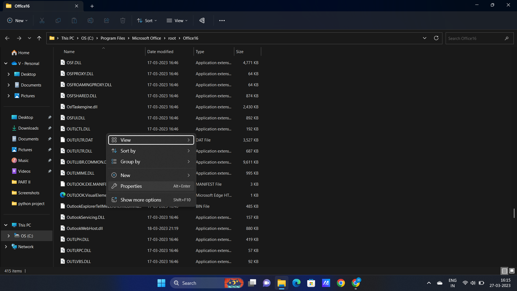The height and width of the screenshot is (291, 517).
Task: Unpin Videos from quick access
Action: 50,171
